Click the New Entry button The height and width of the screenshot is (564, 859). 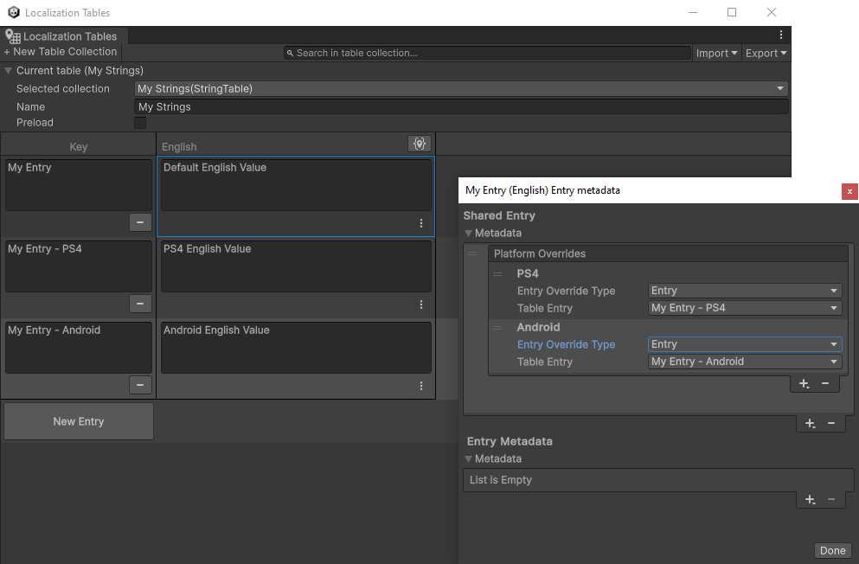pos(79,421)
